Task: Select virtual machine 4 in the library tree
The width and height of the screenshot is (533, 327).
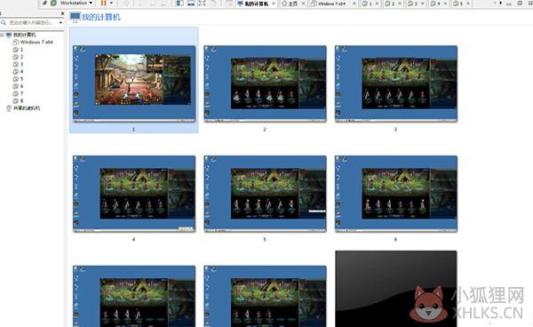Action: pyautogui.click(x=21, y=71)
